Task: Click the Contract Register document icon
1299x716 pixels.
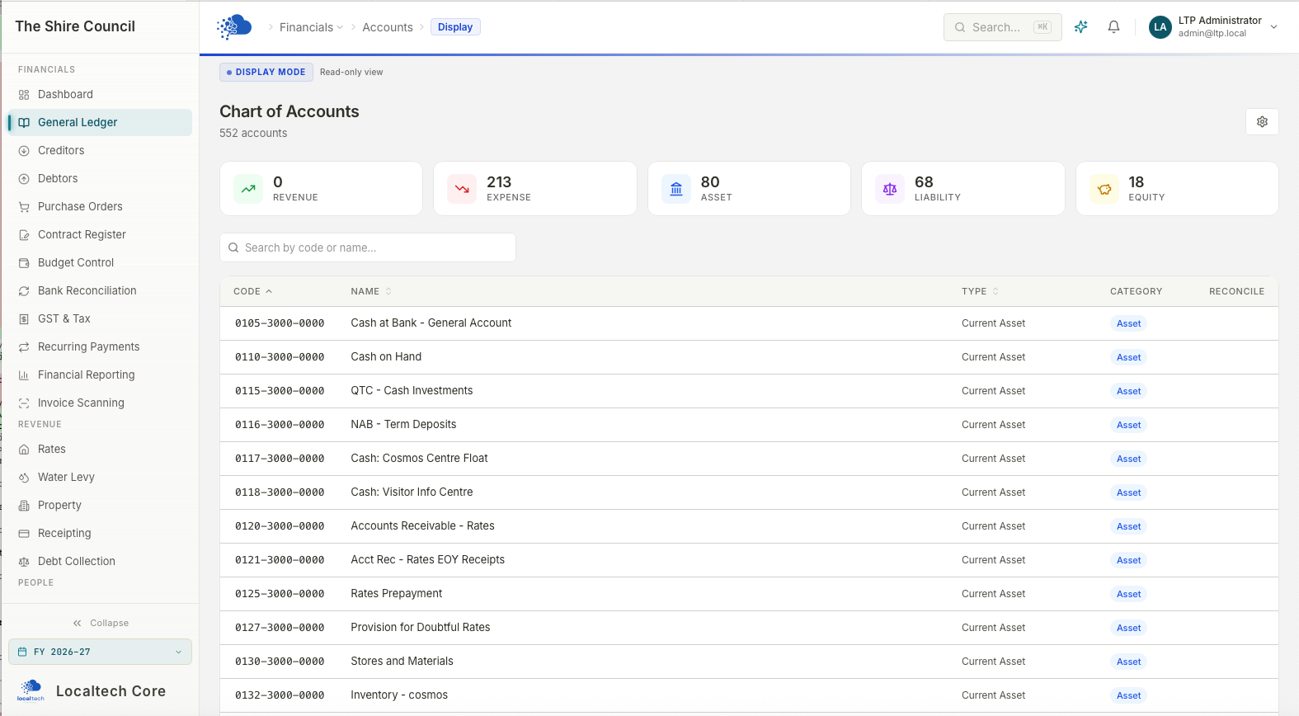Action: click(x=24, y=235)
